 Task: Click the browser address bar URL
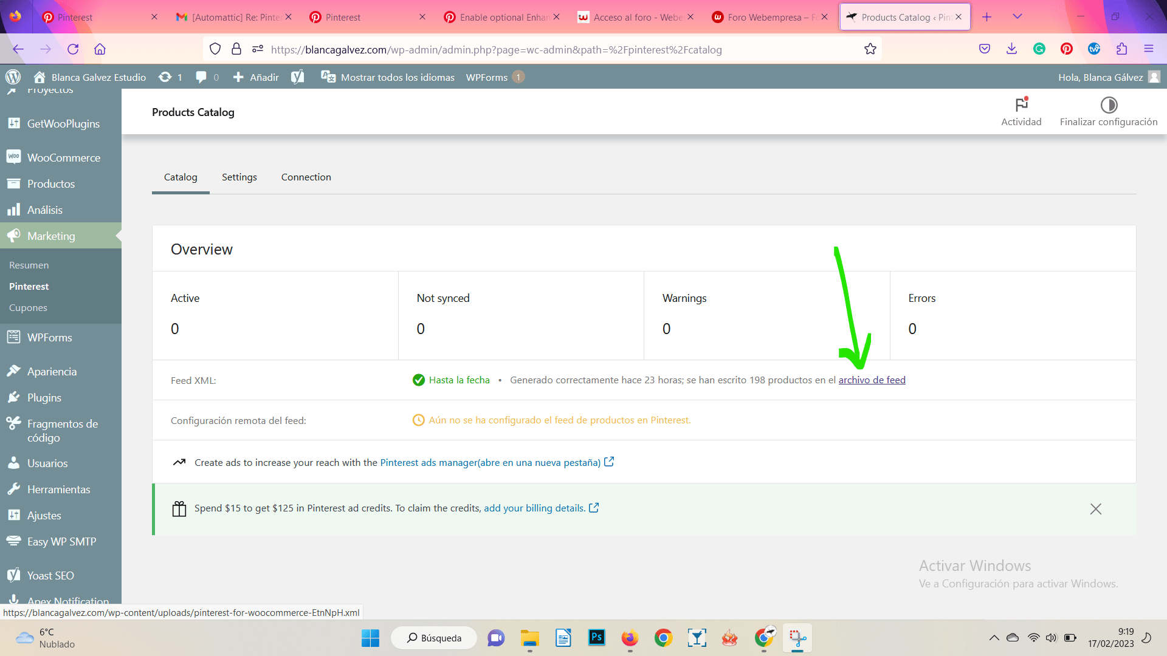click(x=496, y=50)
